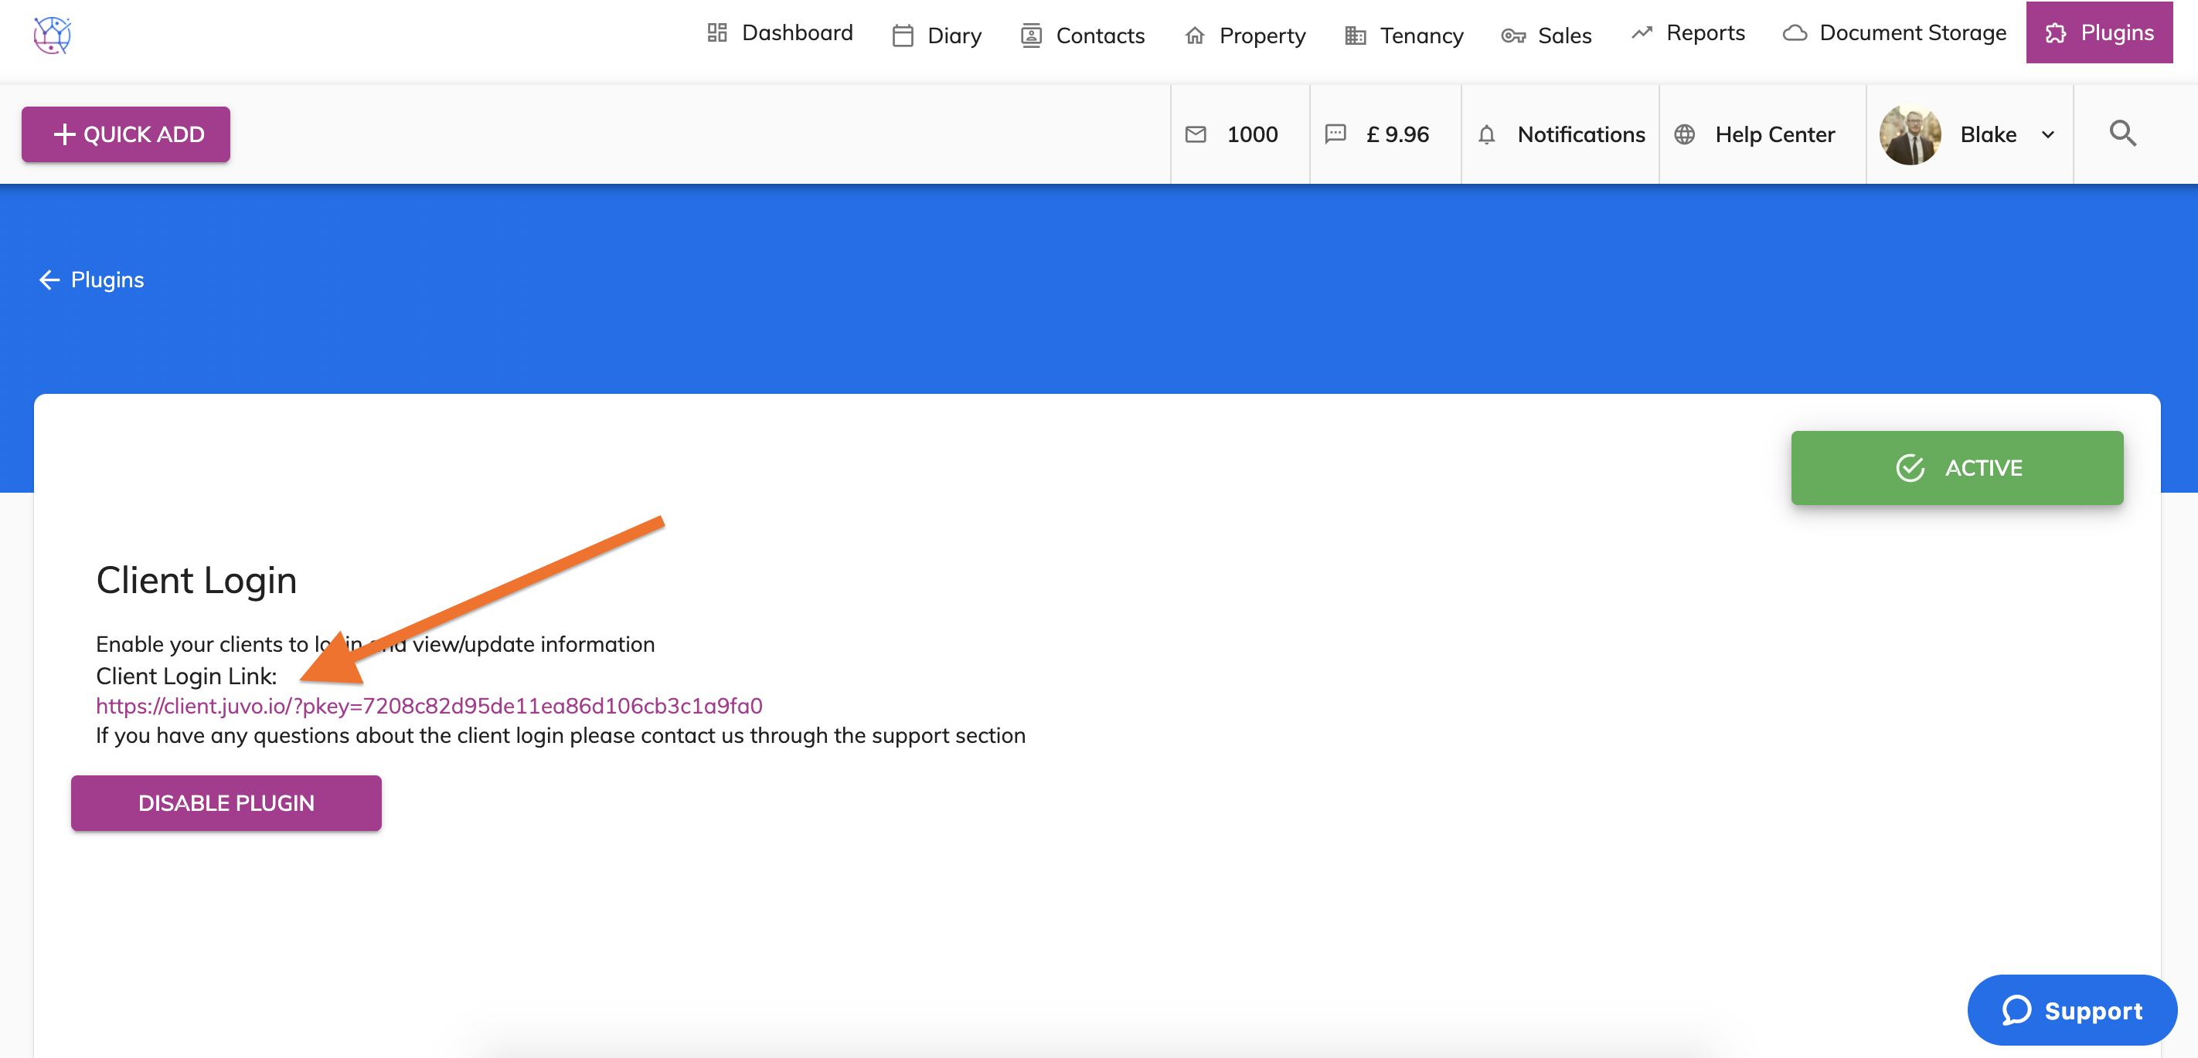Image resolution: width=2198 pixels, height=1058 pixels.
Task: Select the Contacts icon
Action: [1032, 35]
